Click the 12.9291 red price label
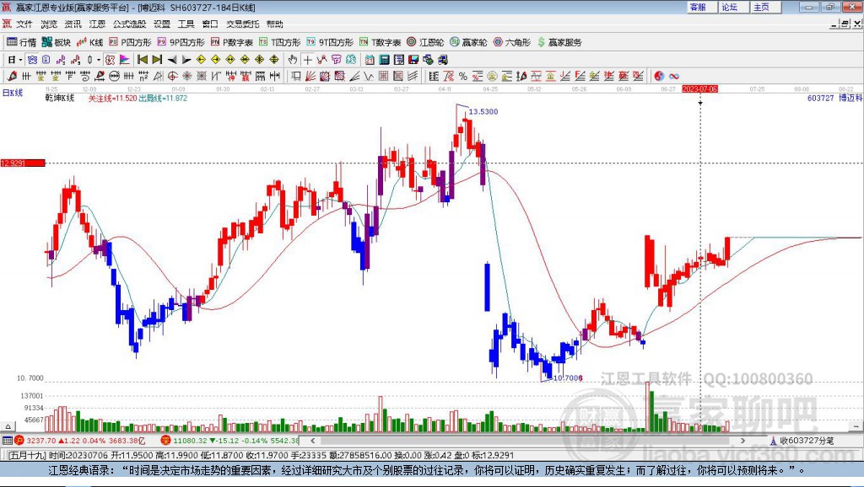This screenshot has width=864, height=487. [23, 163]
